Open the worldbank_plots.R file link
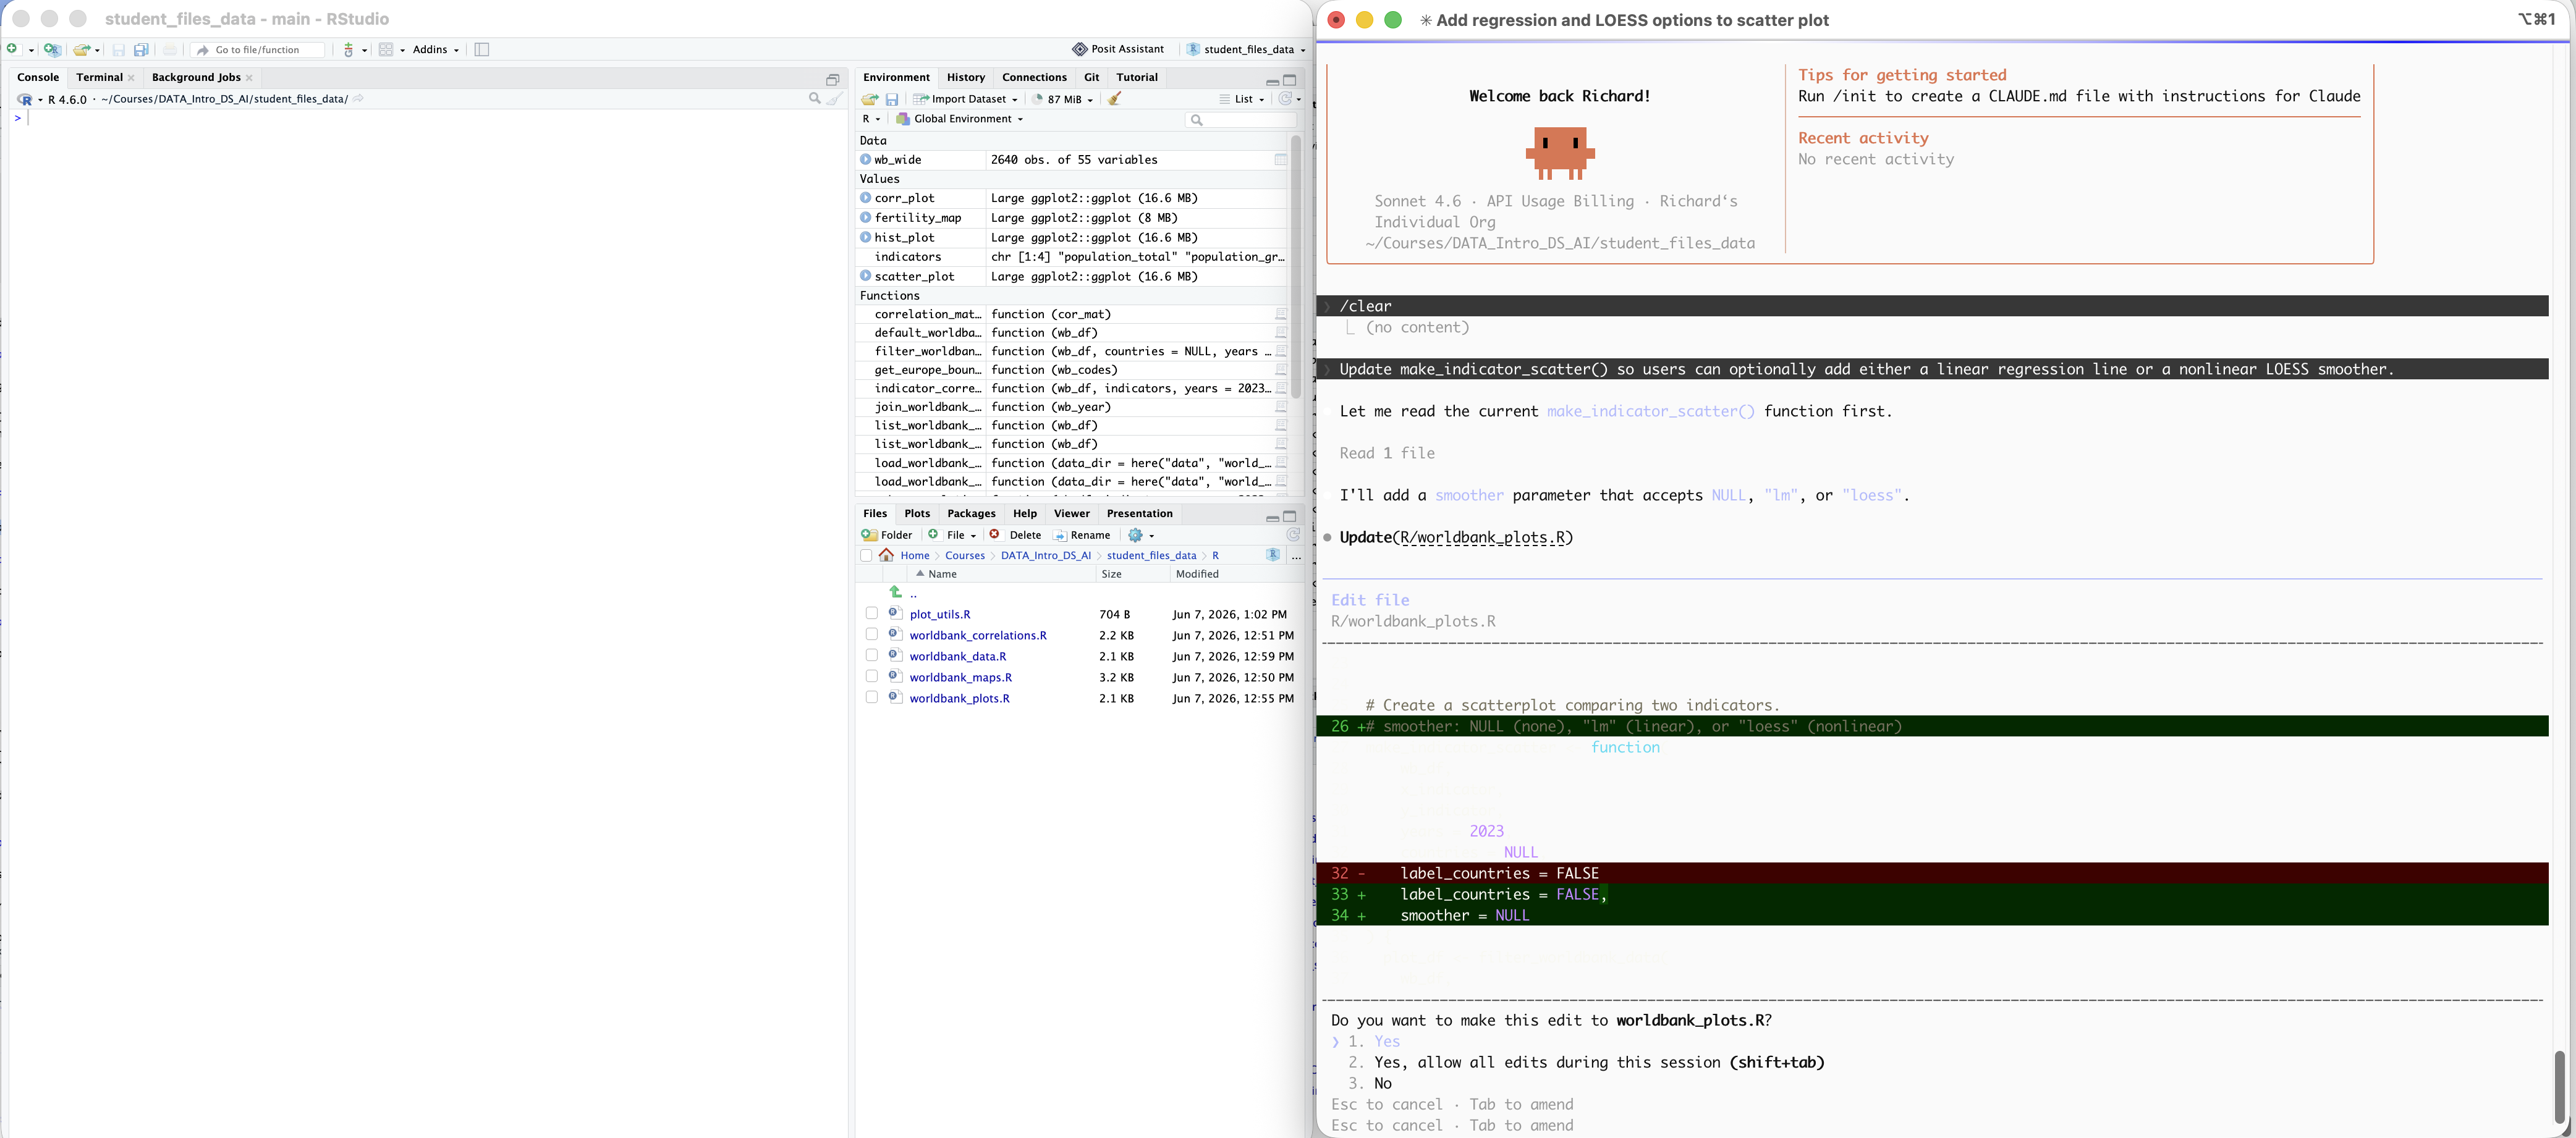This screenshot has width=2576, height=1138. click(959, 698)
